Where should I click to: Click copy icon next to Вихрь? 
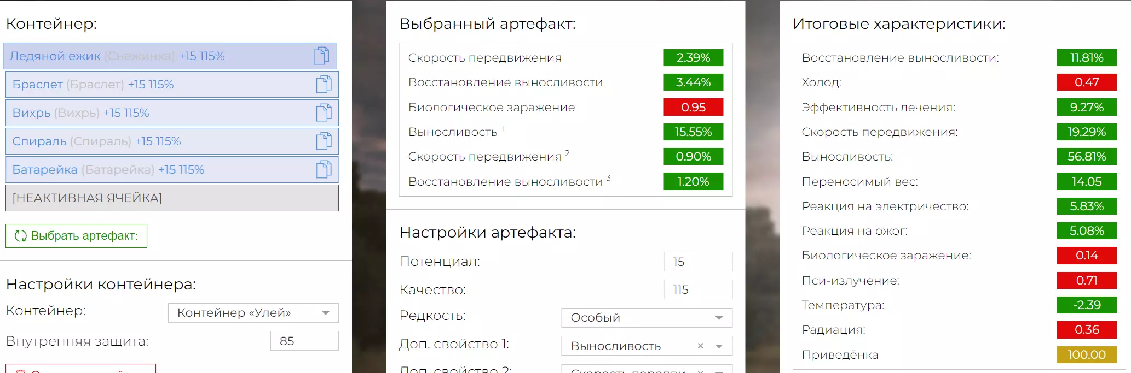pos(324,113)
